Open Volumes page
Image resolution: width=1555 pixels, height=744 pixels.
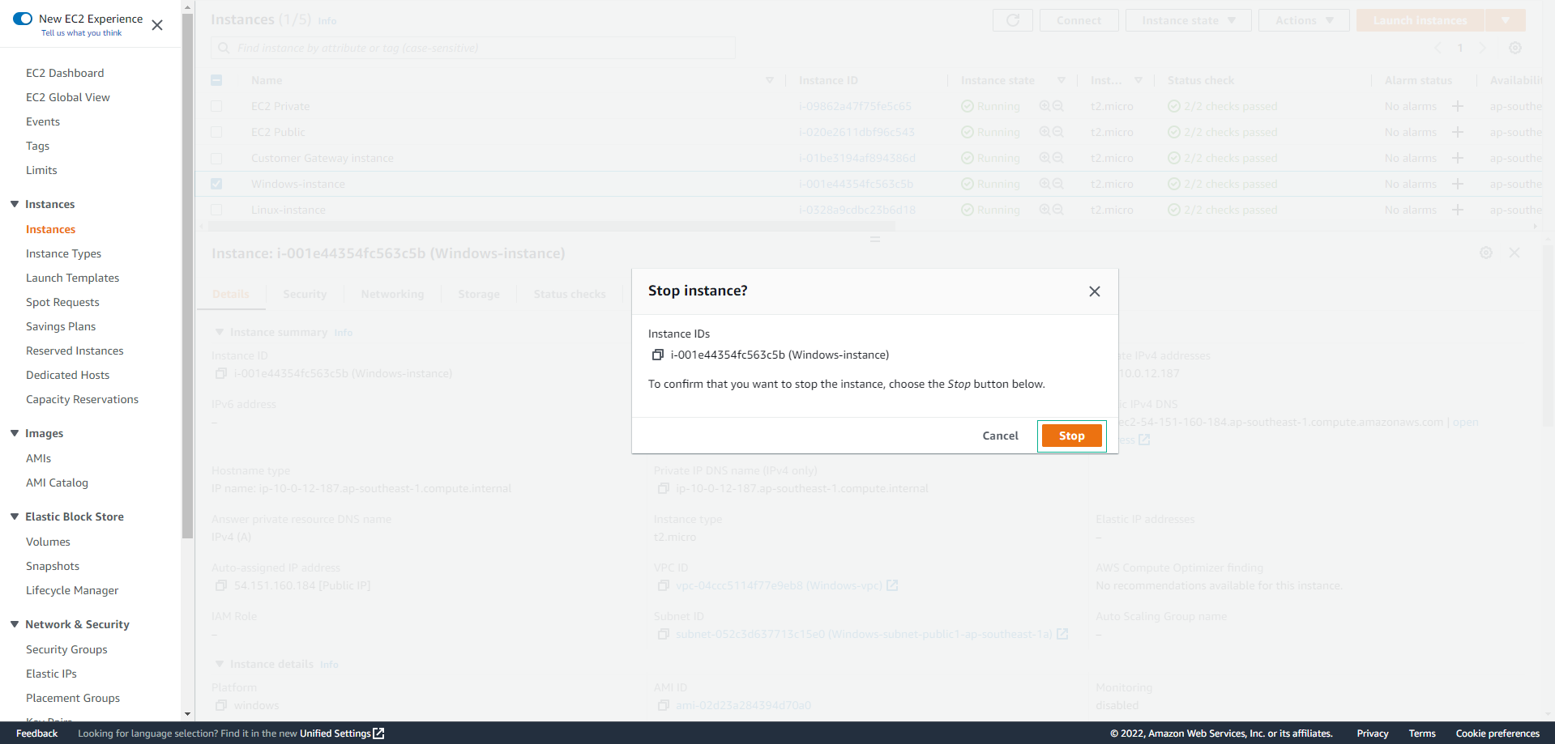point(48,542)
